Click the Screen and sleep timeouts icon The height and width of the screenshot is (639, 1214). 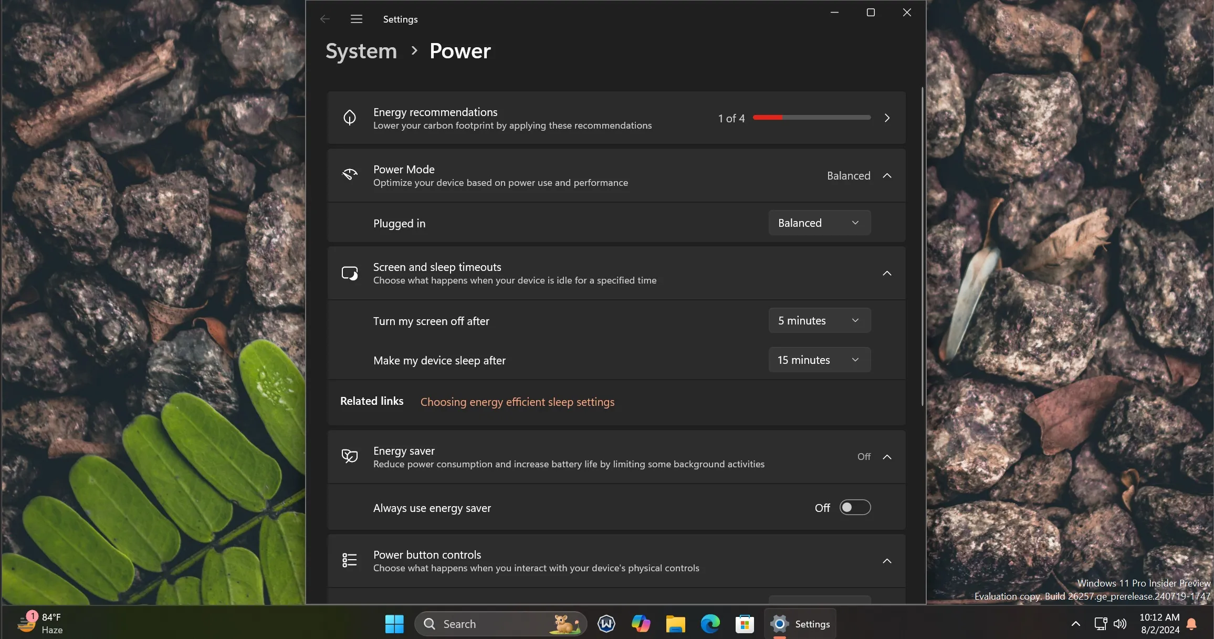coord(349,272)
